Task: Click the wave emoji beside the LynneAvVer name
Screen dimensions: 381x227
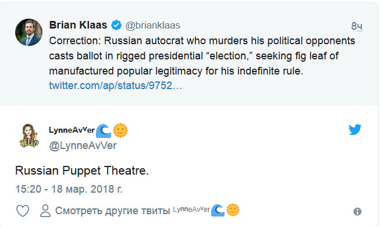Action: click(x=104, y=131)
